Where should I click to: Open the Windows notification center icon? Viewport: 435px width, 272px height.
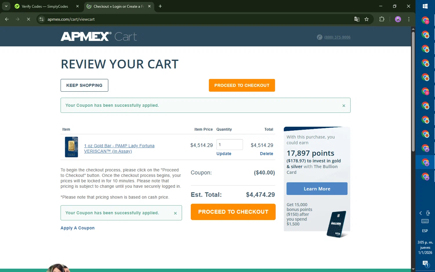pos(425,264)
